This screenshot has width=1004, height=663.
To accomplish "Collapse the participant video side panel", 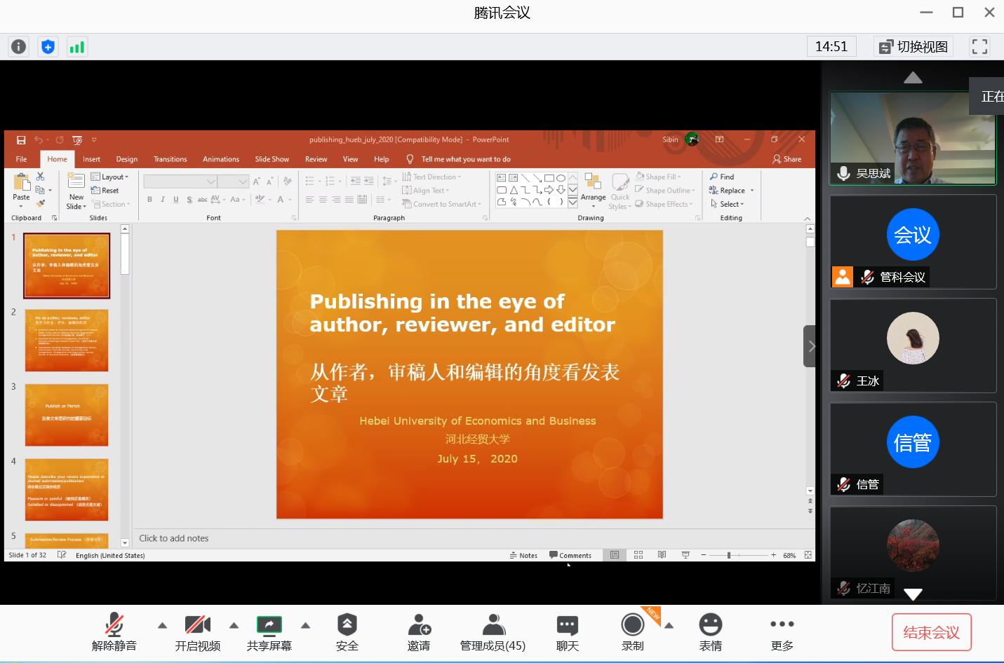I will 810,346.
